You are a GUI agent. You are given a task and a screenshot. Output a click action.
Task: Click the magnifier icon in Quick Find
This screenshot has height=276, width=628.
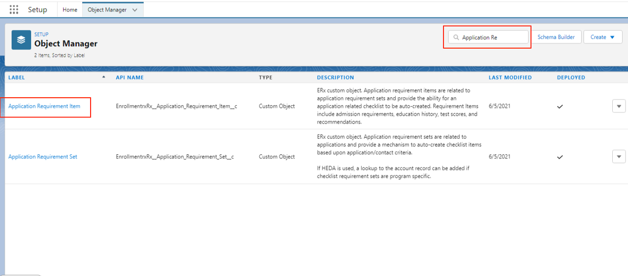(456, 37)
